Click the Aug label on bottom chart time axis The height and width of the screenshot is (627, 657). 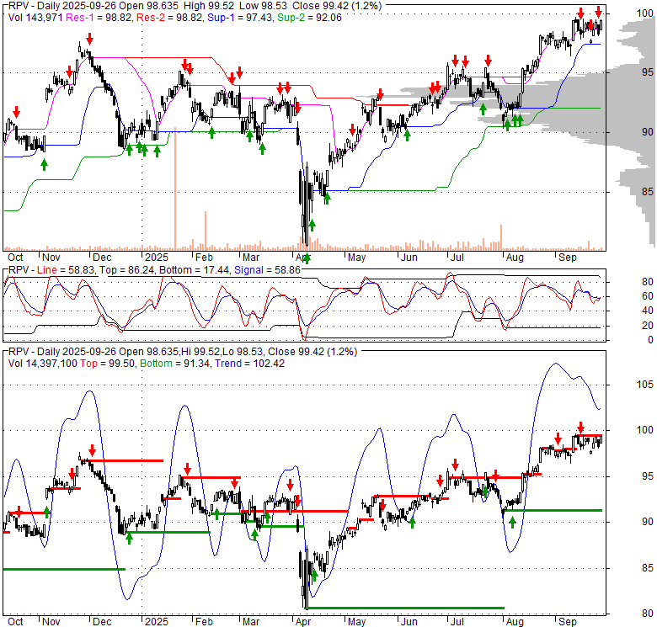pos(515,622)
